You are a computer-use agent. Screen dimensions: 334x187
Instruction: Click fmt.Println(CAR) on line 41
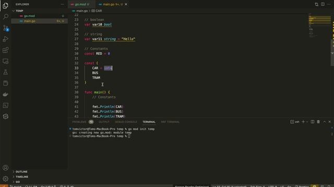click(108, 106)
